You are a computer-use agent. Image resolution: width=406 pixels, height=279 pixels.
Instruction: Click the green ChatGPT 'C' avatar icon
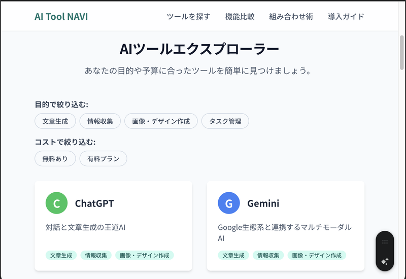[x=56, y=203]
